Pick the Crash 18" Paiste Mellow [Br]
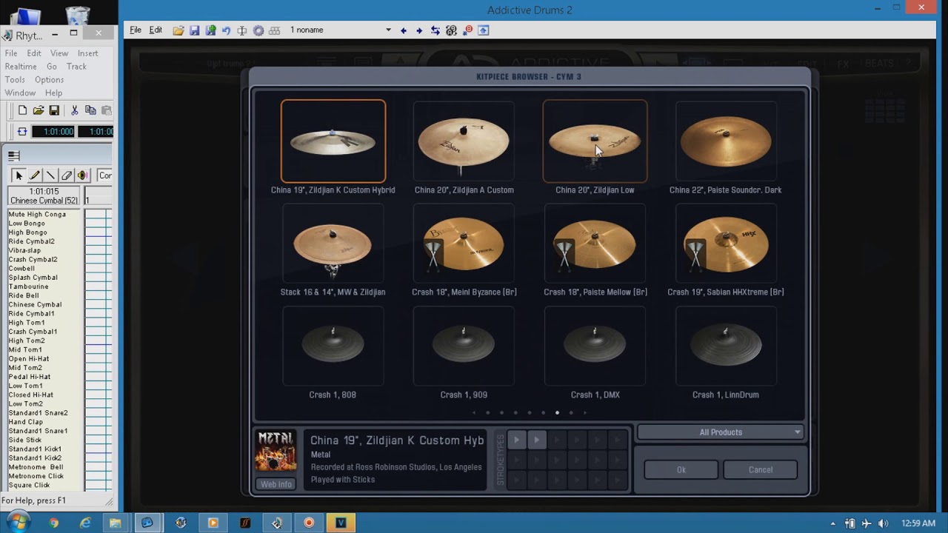Screen dimensions: 948x533 click(x=595, y=244)
